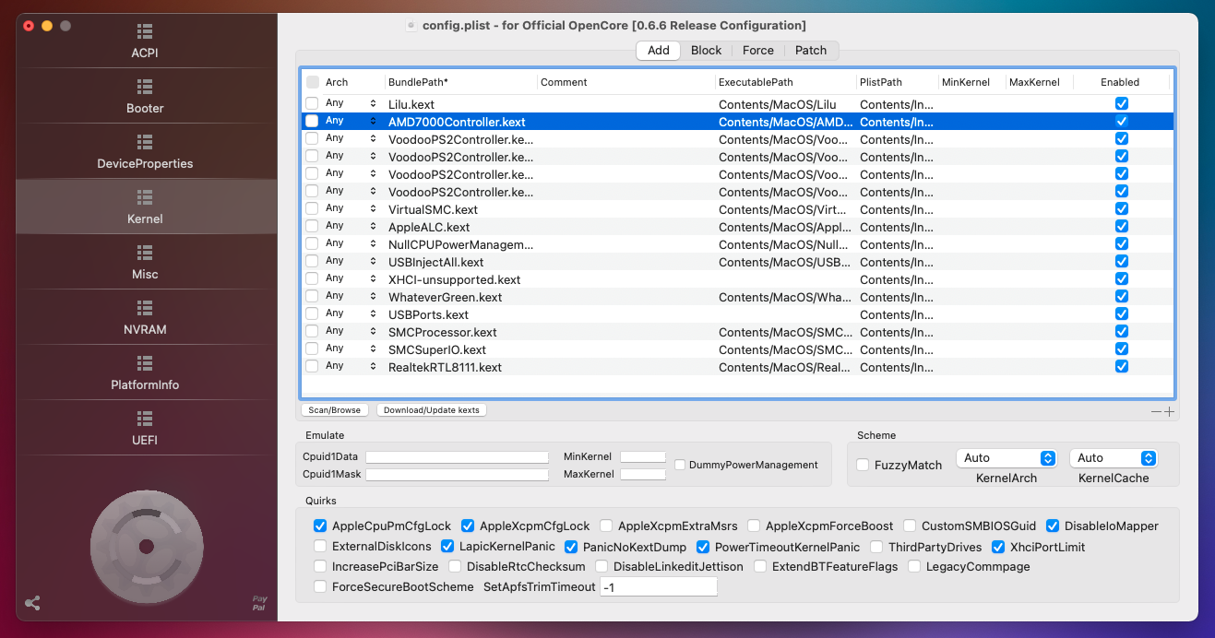Click the share icon at bottom left
The height and width of the screenshot is (638, 1215).
pos(32,604)
